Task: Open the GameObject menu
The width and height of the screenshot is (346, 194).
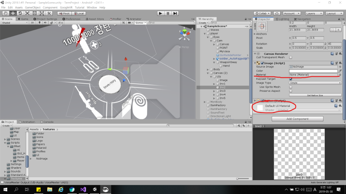Action: [33, 7]
